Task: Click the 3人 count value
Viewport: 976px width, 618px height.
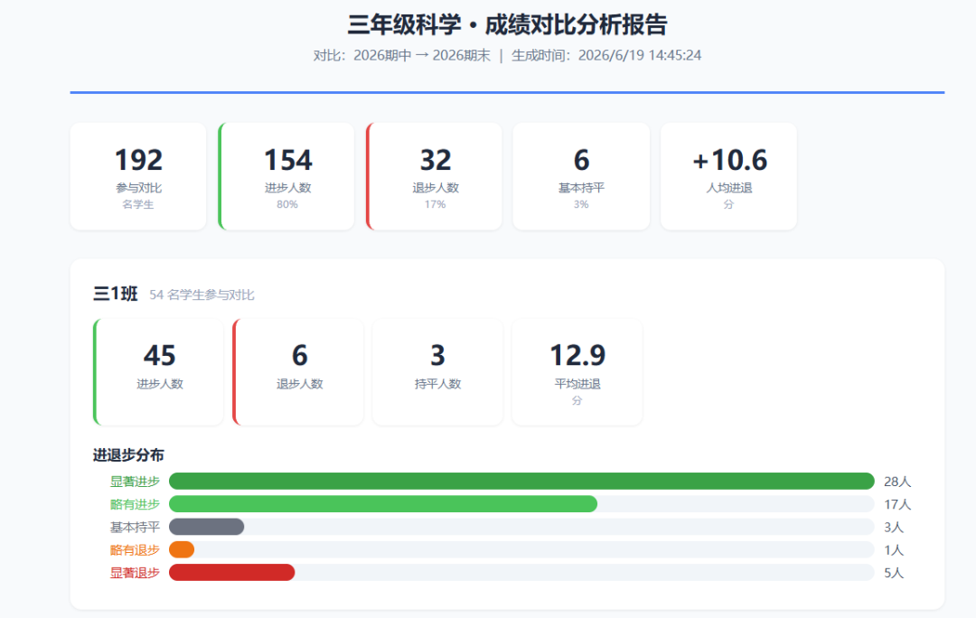Action: (x=894, y=528)
